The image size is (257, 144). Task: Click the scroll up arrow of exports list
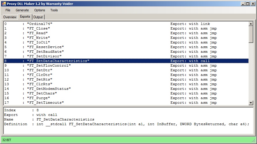tap(251, 24)
